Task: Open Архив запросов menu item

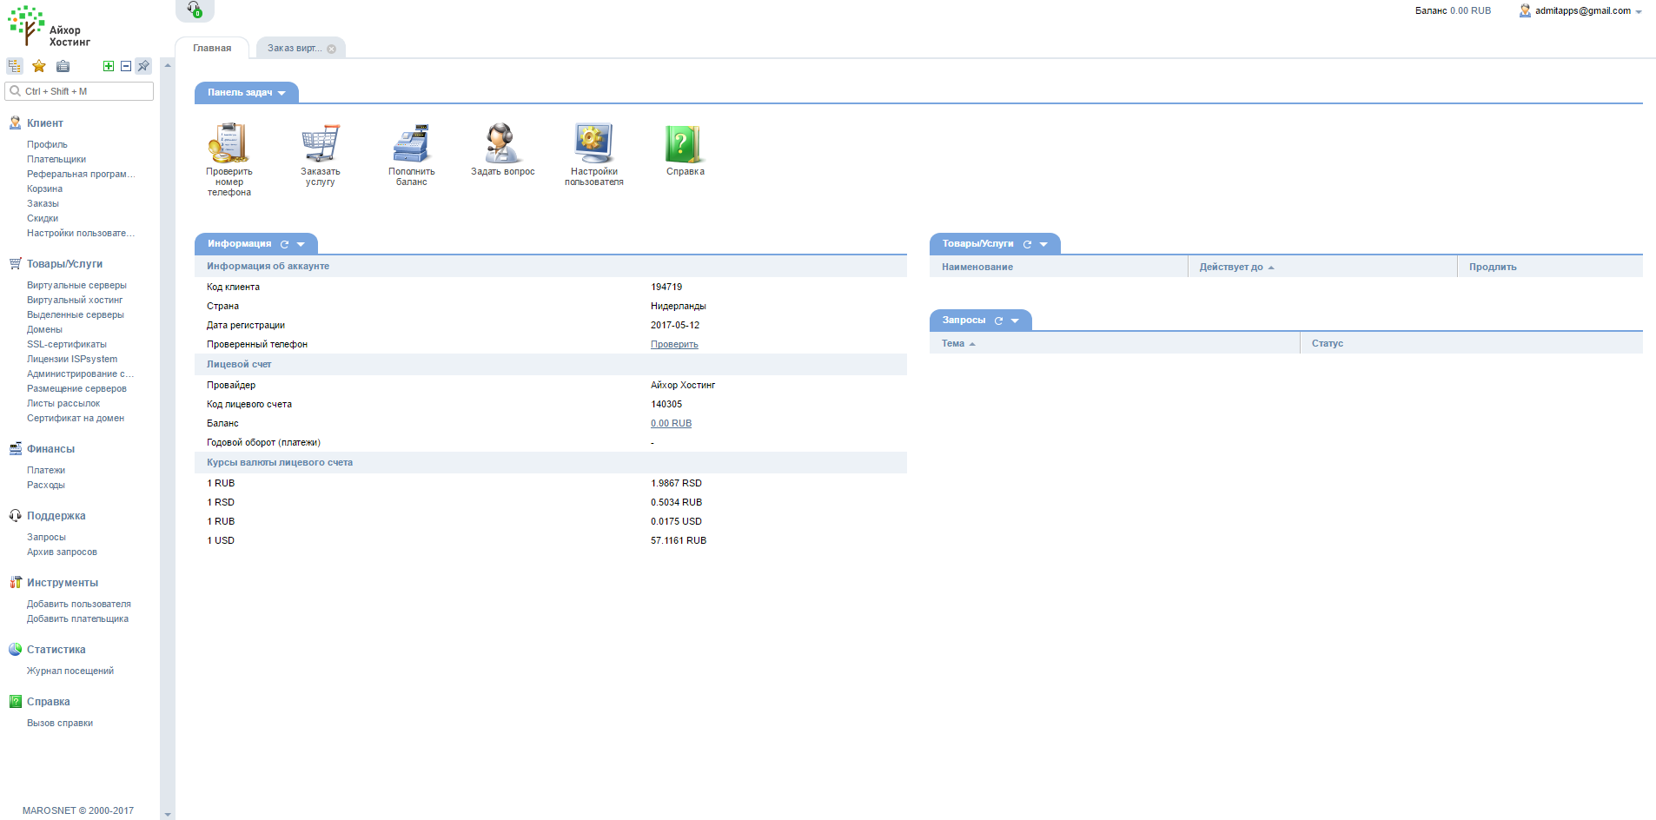Action: pyautogui.click(x=62, y=552)
